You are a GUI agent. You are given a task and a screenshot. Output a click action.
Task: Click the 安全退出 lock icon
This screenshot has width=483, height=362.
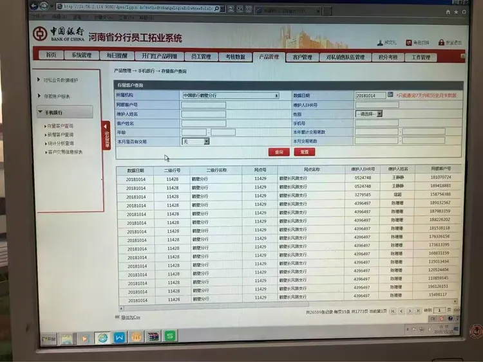click(441, 42)
